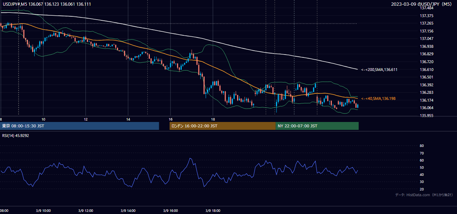Viewport: 457px width, 214px height.
Task: Click price level 136.610 on the price axis
Action: (427, 70)
